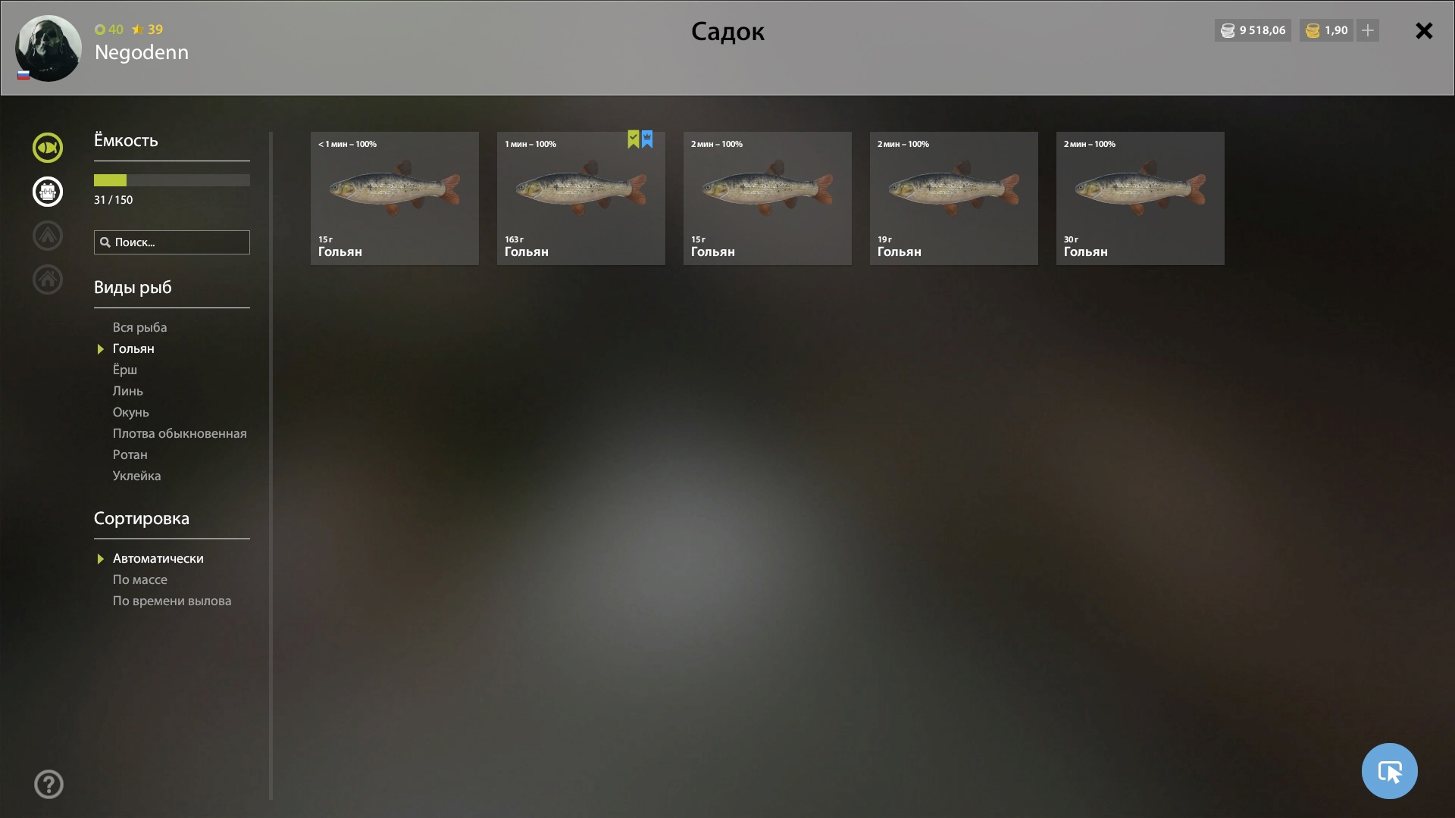The width and height of the screenshot is (1455, 818).
Task: Click the blue cursor action button
Action: tap(1389, 771)
